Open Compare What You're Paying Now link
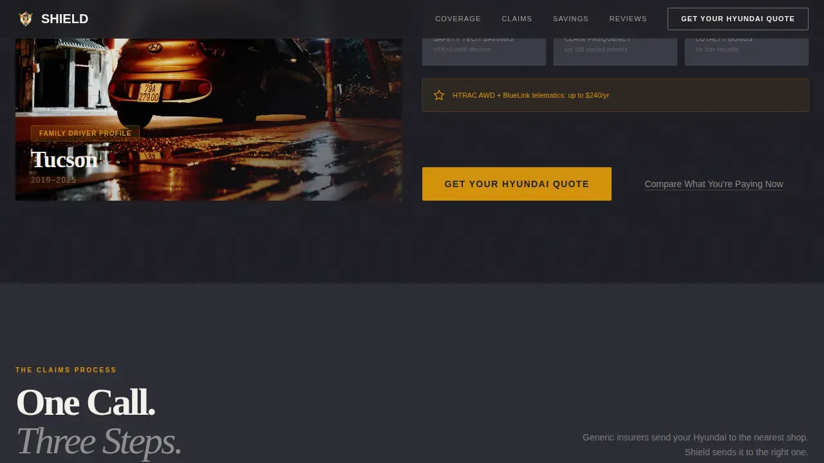The image size is (824, 463). point(714,184)
